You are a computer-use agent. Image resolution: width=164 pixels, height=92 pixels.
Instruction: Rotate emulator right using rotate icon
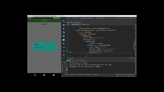(x=64, y=36)
